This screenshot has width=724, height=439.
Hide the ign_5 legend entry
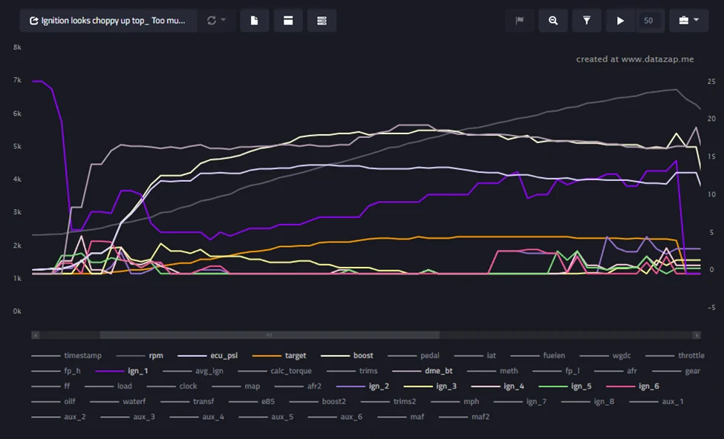(x=565, y=386)
